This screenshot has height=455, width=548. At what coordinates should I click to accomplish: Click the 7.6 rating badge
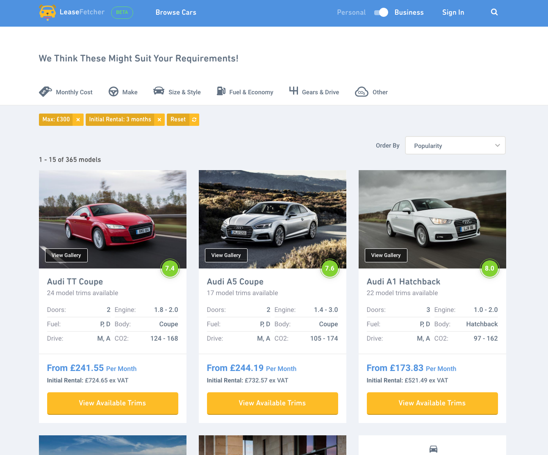(330, 268)
